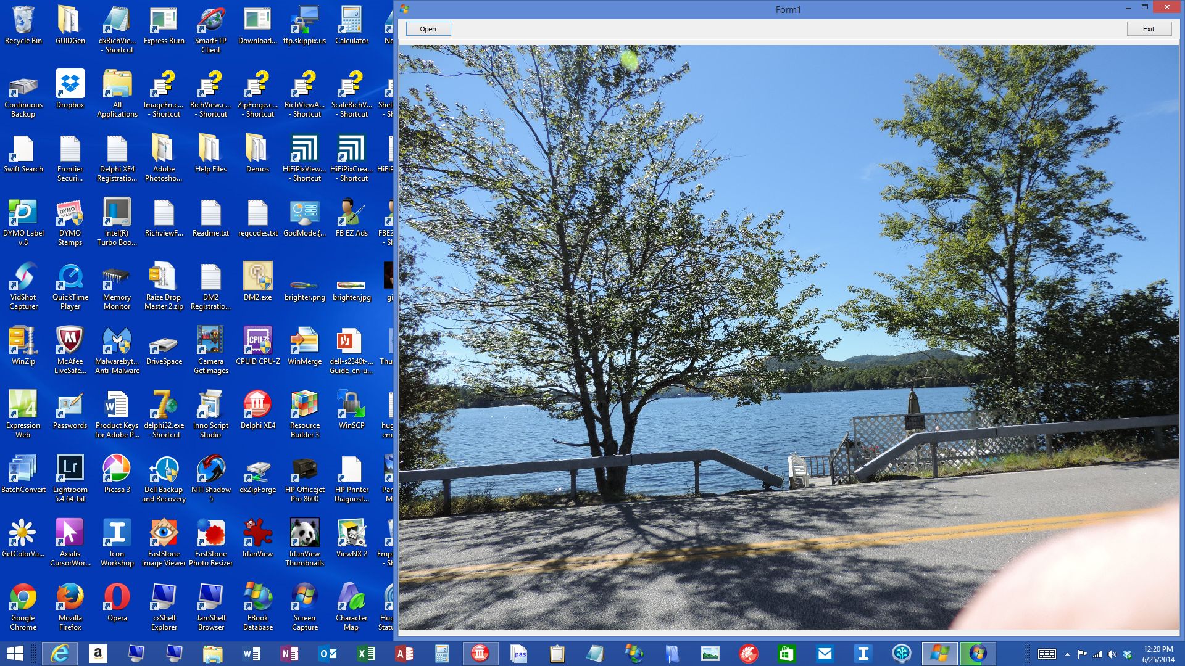Select the Google Chrome desktop icon
The width and height of the screenshot is (1185, 666).
pos(23,607)
